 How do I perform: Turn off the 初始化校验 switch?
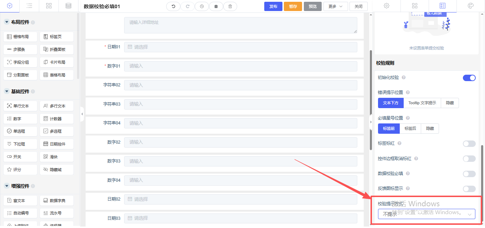point(469,78)
